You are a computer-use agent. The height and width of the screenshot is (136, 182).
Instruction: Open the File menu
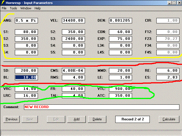coord(4,8)
